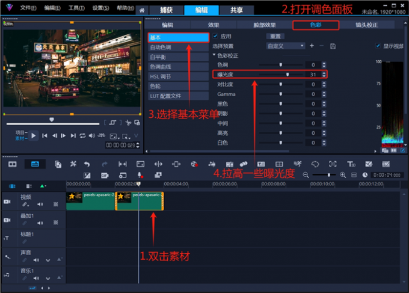Undo the last action
Screen dimensions: 409x293
[87, 164]
